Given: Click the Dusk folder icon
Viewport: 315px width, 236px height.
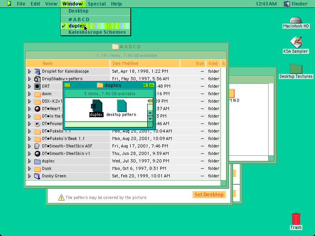Looking at the screenshot, I should 37,169.
